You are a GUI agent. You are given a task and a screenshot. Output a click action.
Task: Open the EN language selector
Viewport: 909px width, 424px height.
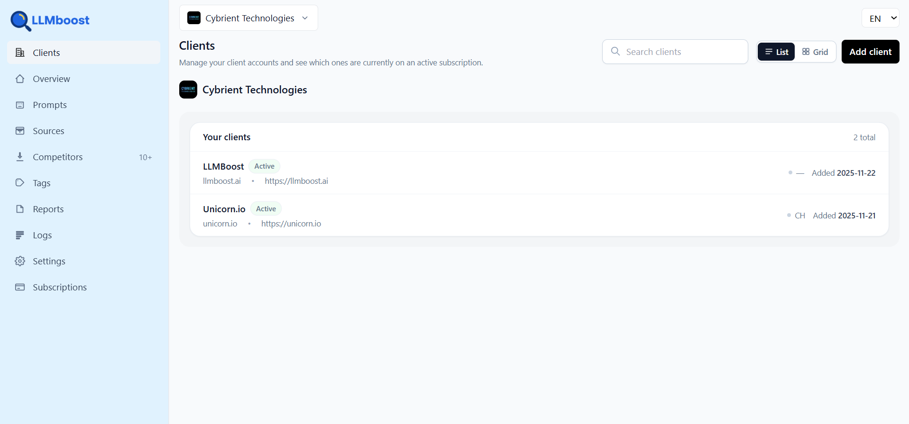pos(880,18)
